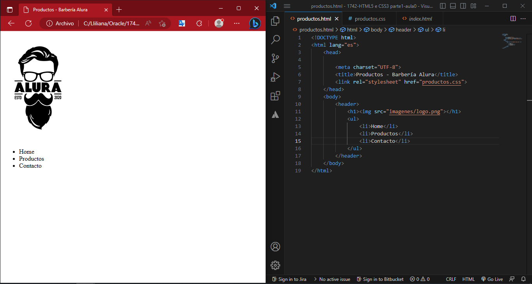
Task: Open the li breadcrumb dropdown
Action: tap(440, 30)
